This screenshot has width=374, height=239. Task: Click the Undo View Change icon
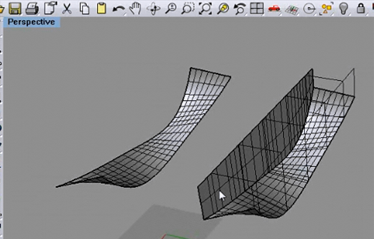(240, 8)
